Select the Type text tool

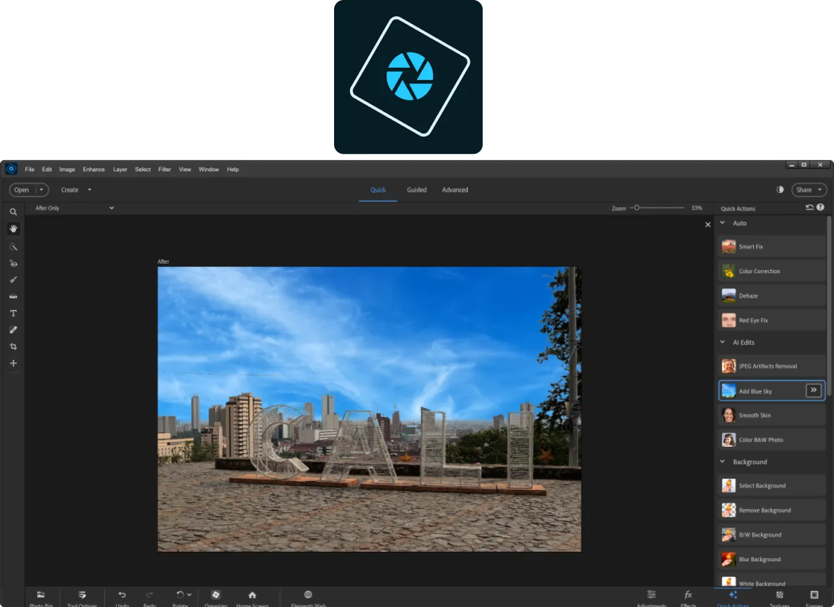click(13, 313)
